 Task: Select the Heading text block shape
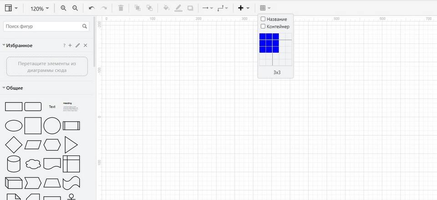pos(71,107)
